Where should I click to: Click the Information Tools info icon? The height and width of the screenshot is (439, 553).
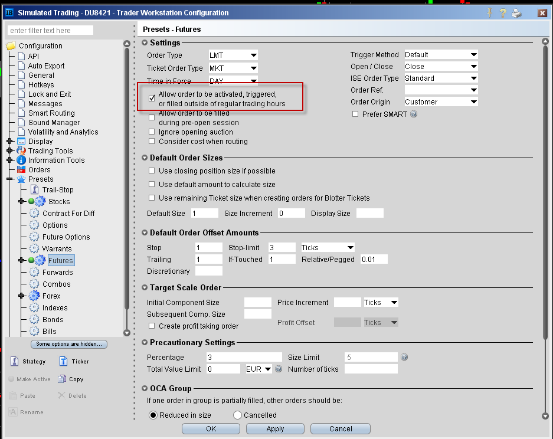coord(21,160)
